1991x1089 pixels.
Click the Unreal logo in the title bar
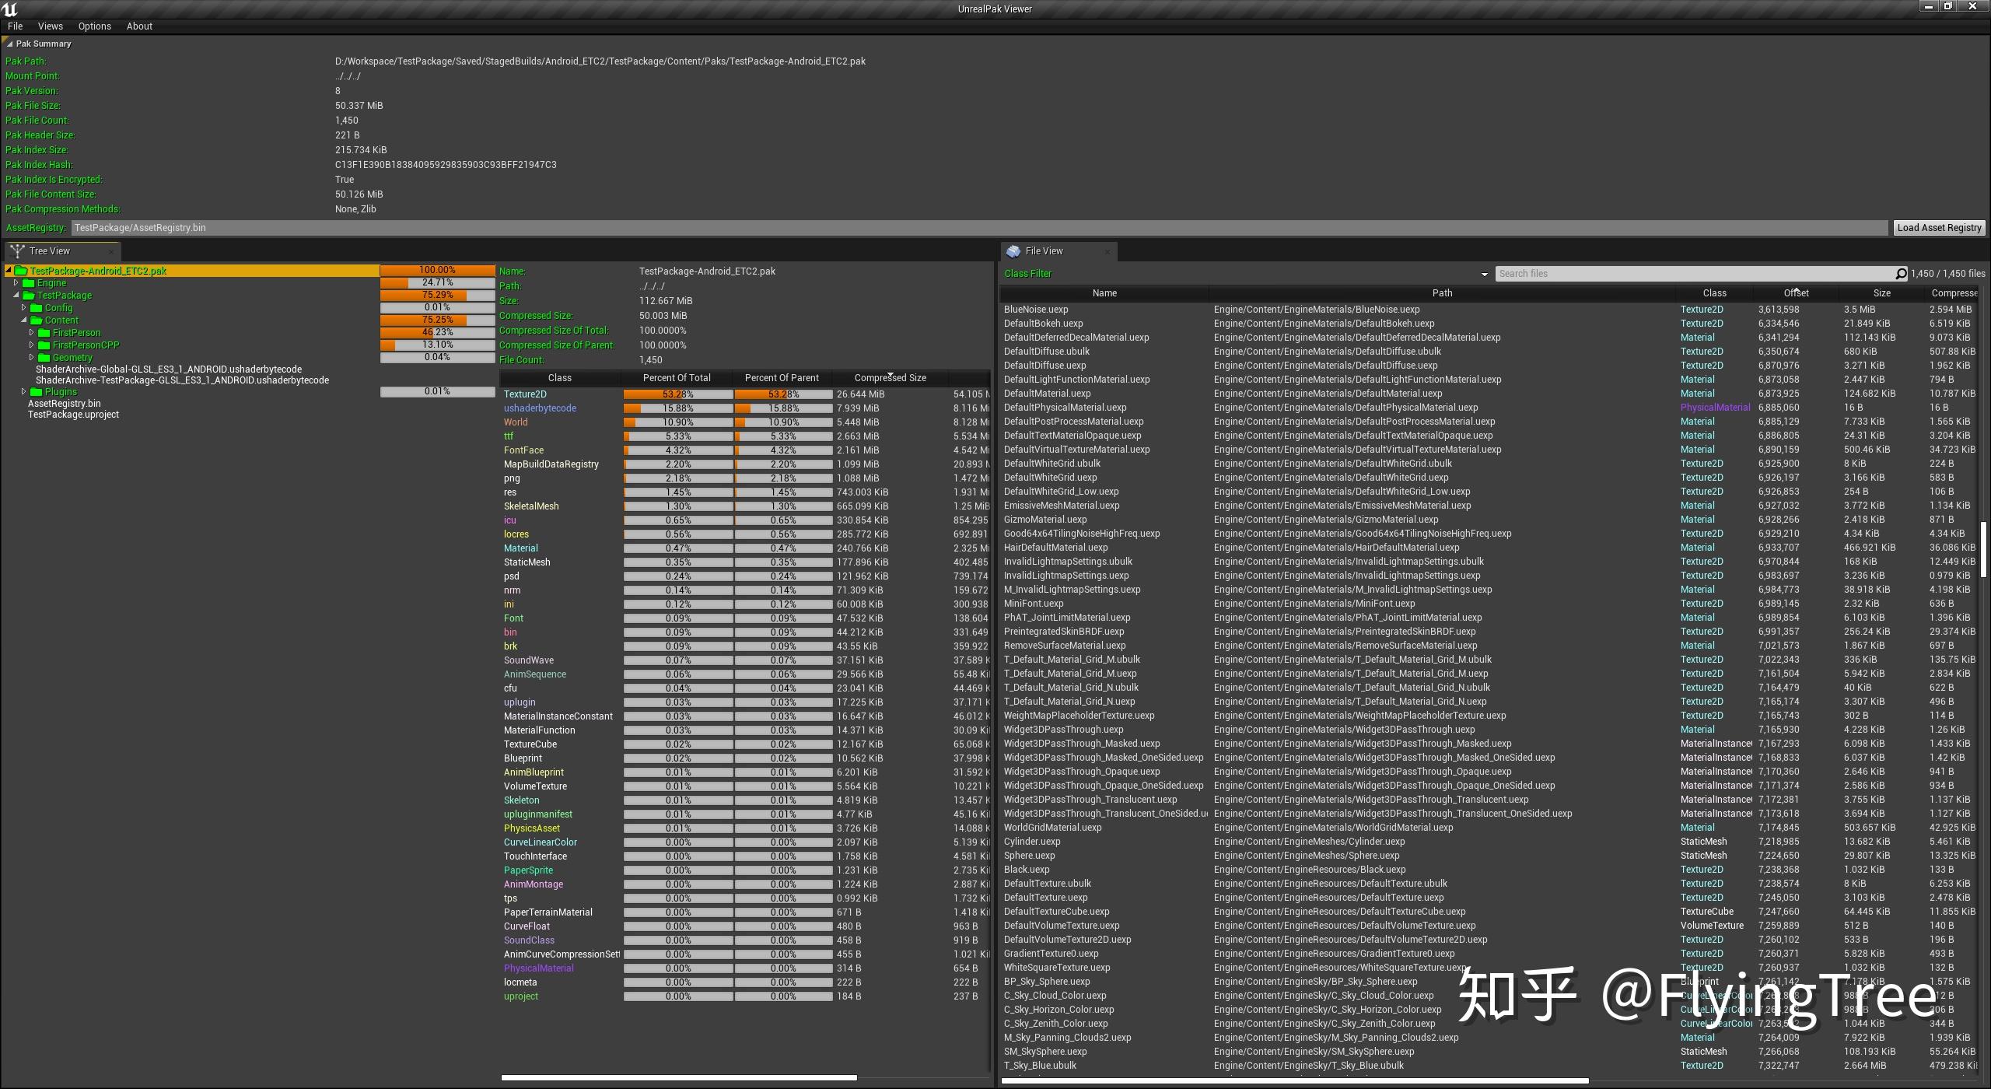click(9, 9)
